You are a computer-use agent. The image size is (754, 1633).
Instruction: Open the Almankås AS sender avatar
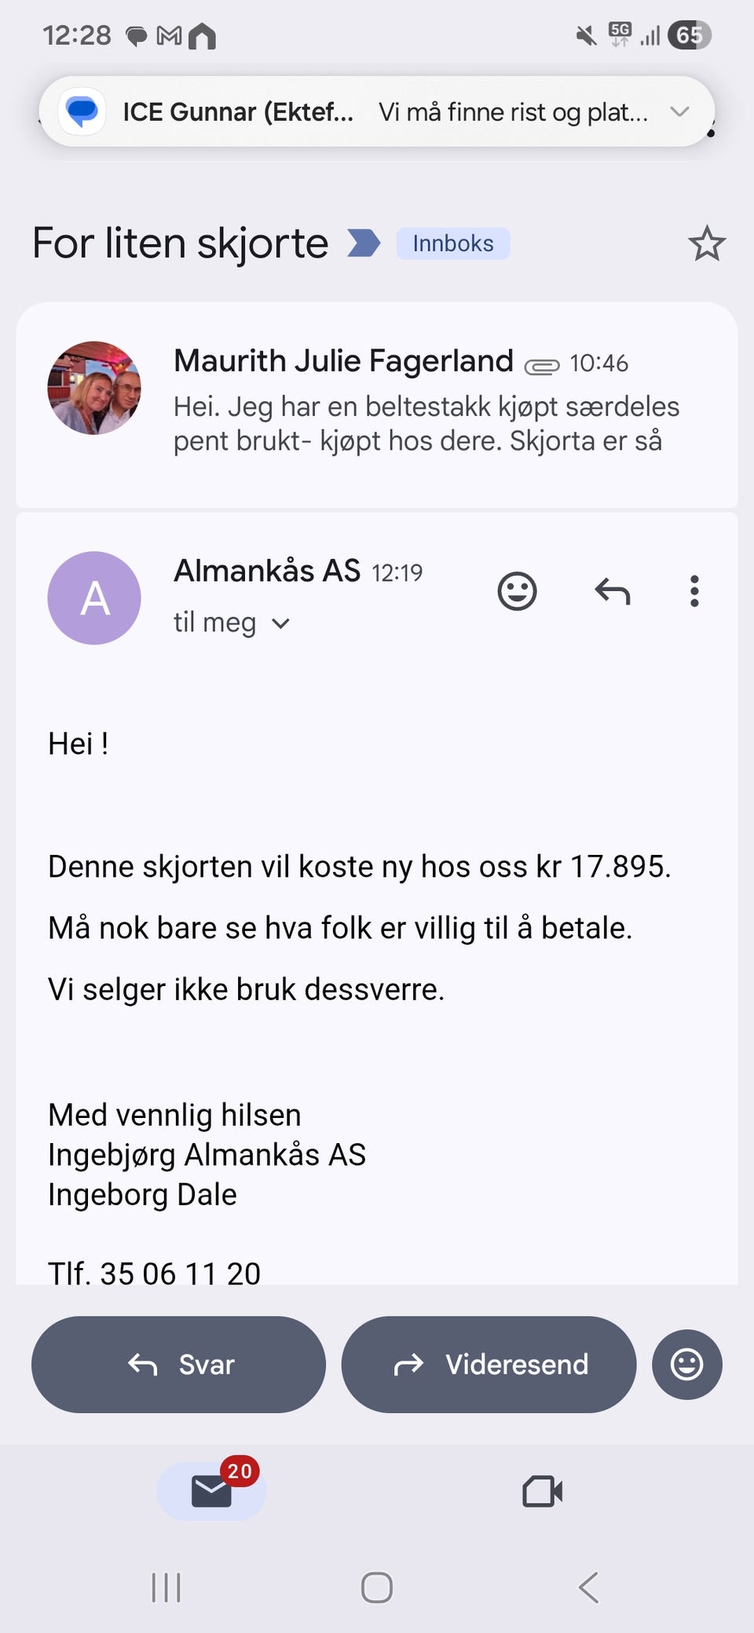click(x=94, y=598)
